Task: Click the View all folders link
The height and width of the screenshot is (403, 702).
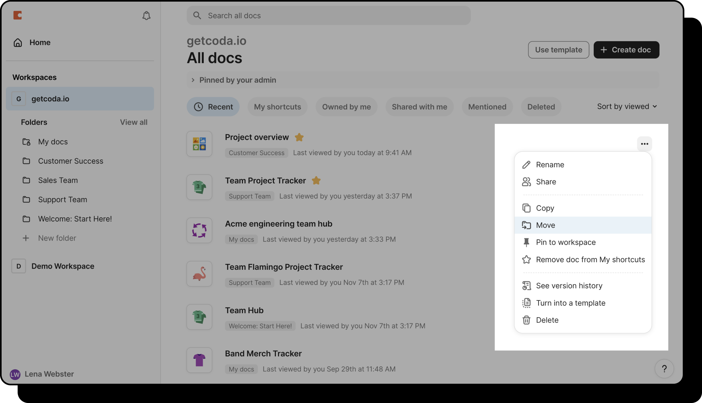Action: tap(134, 122)
